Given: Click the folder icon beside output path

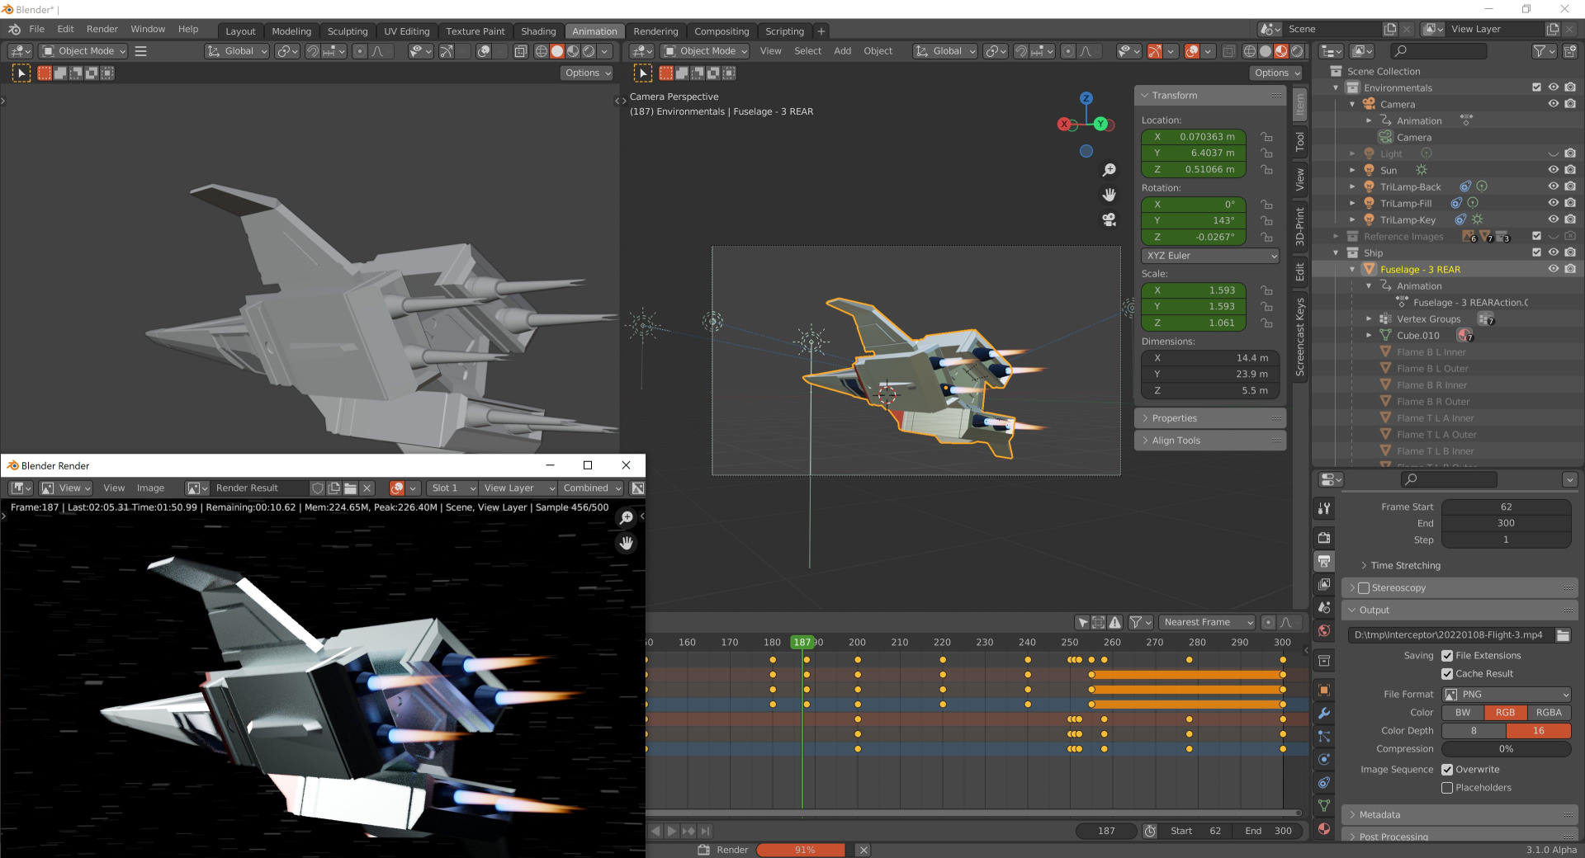Looking at the screenshot, I should coord(1563,634).
